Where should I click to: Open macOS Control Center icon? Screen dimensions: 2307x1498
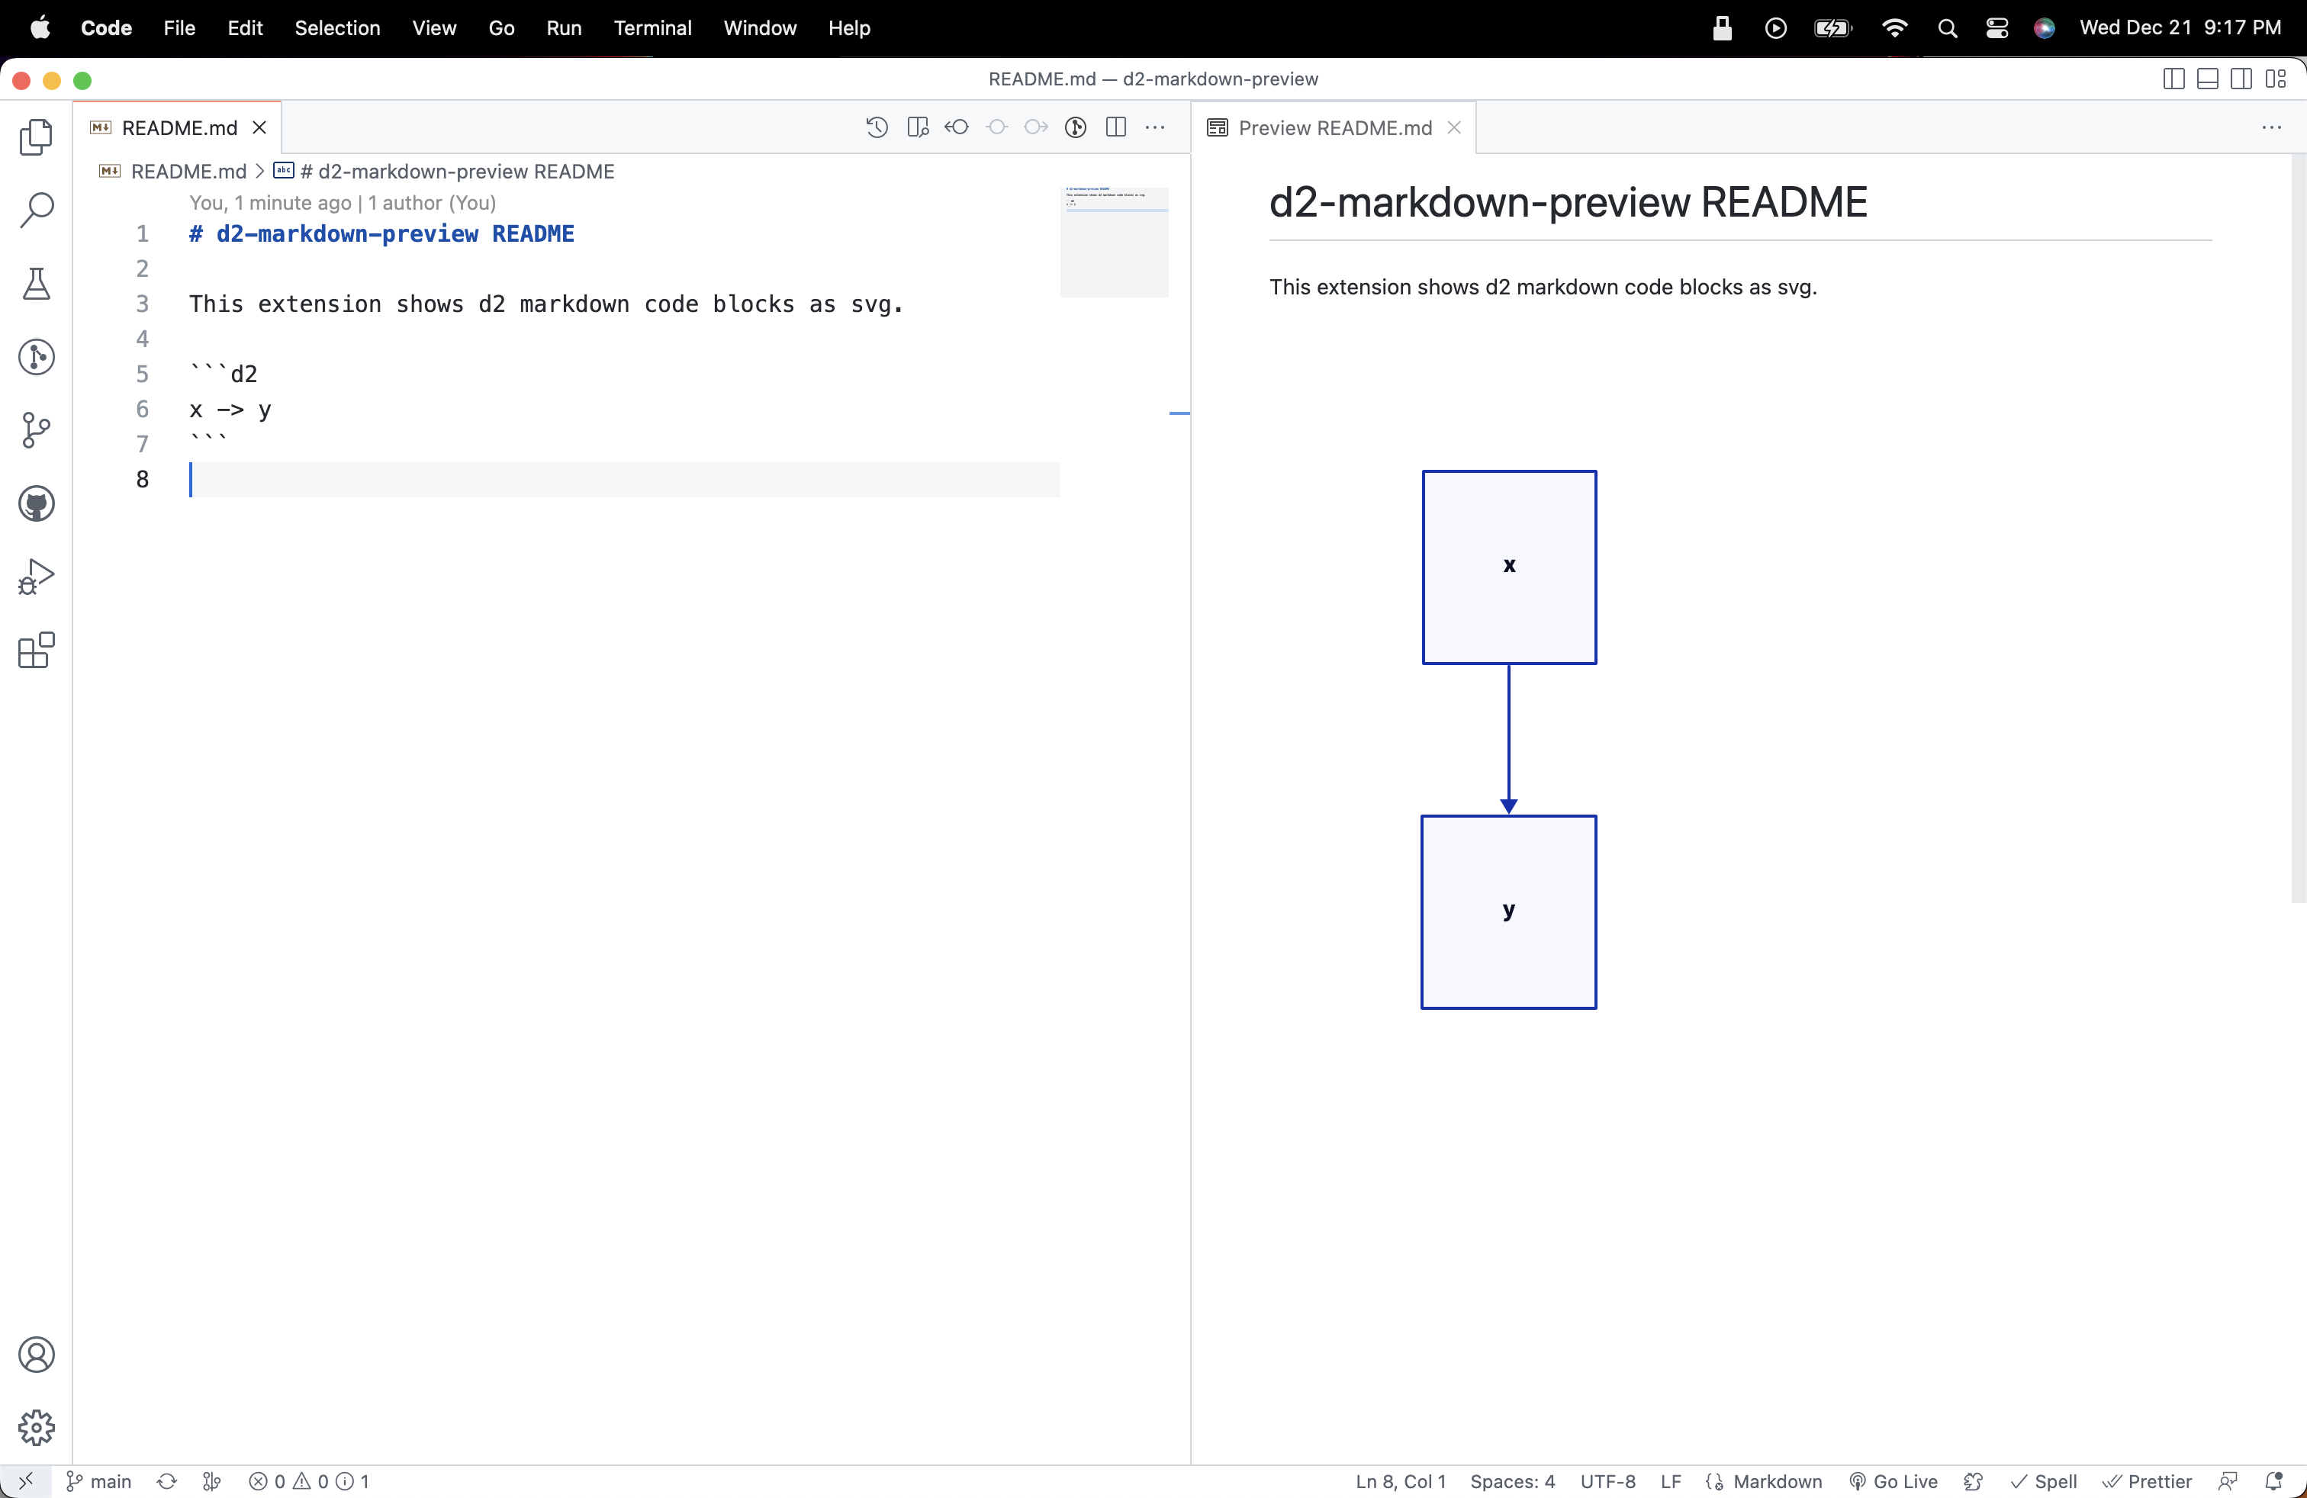(x=1997, y=28)
